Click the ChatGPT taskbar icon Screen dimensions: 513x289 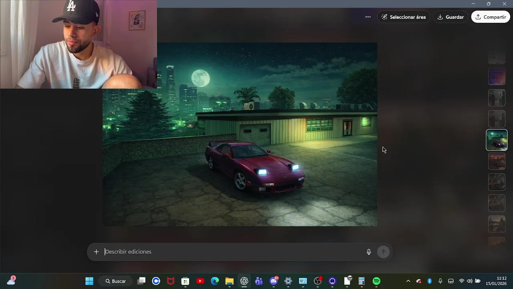click(244, 281)
